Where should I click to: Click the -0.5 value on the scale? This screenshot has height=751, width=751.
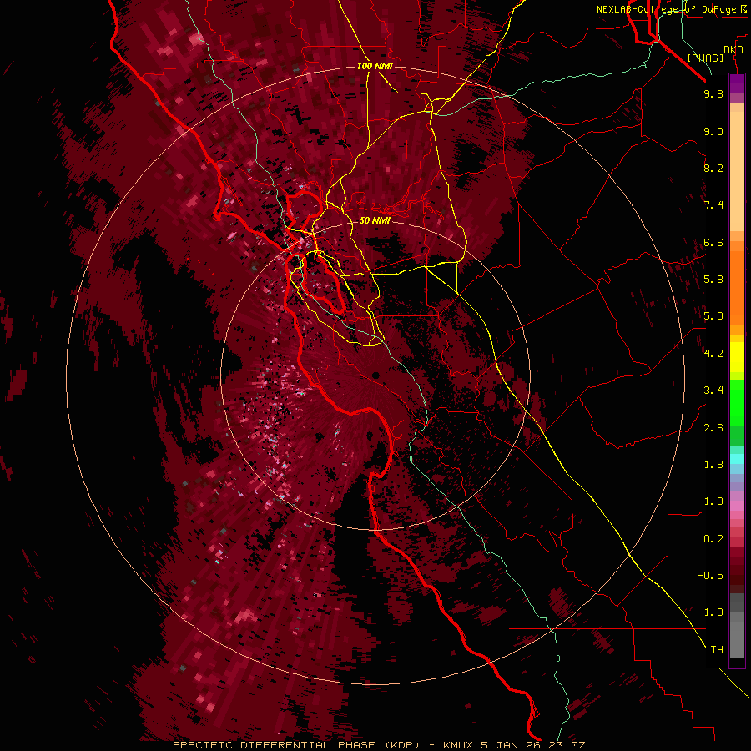click(710, 576)
